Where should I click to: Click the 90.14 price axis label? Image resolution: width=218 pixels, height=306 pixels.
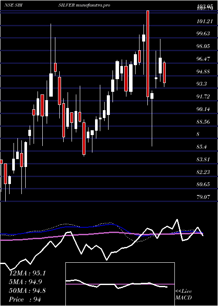(203, 109)
